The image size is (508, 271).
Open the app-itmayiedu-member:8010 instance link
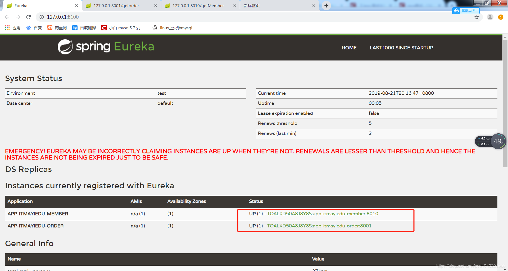click(323, 214)
